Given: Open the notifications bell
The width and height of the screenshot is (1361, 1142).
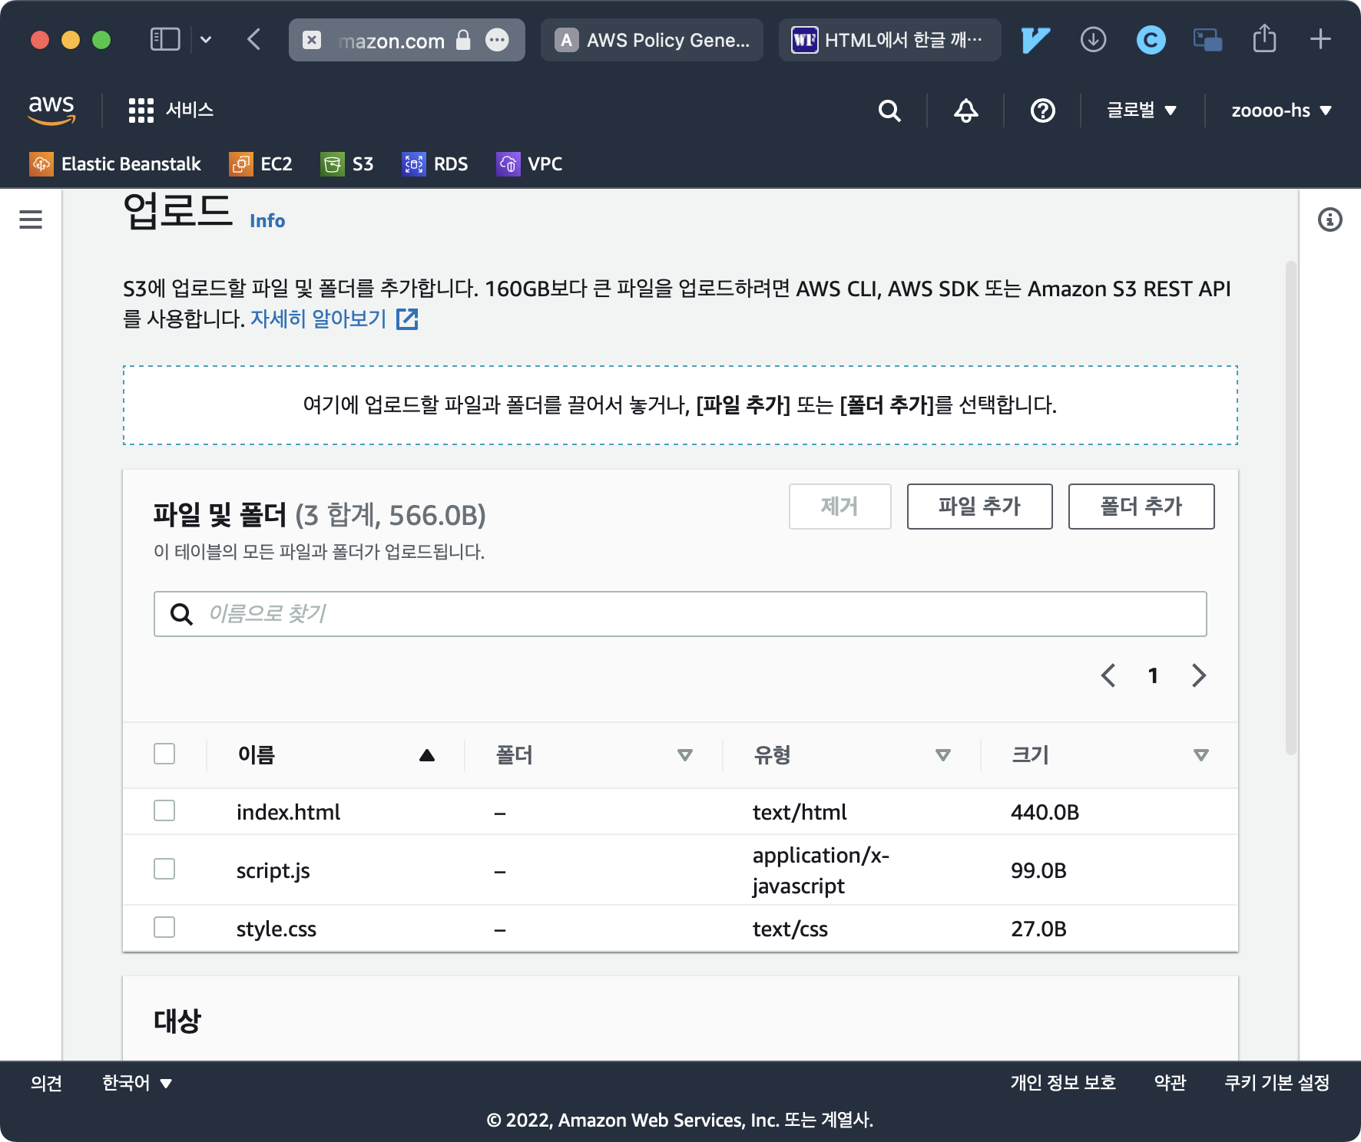Looking at the screenshot, I should pyautogui.click(x=965, y=111).
